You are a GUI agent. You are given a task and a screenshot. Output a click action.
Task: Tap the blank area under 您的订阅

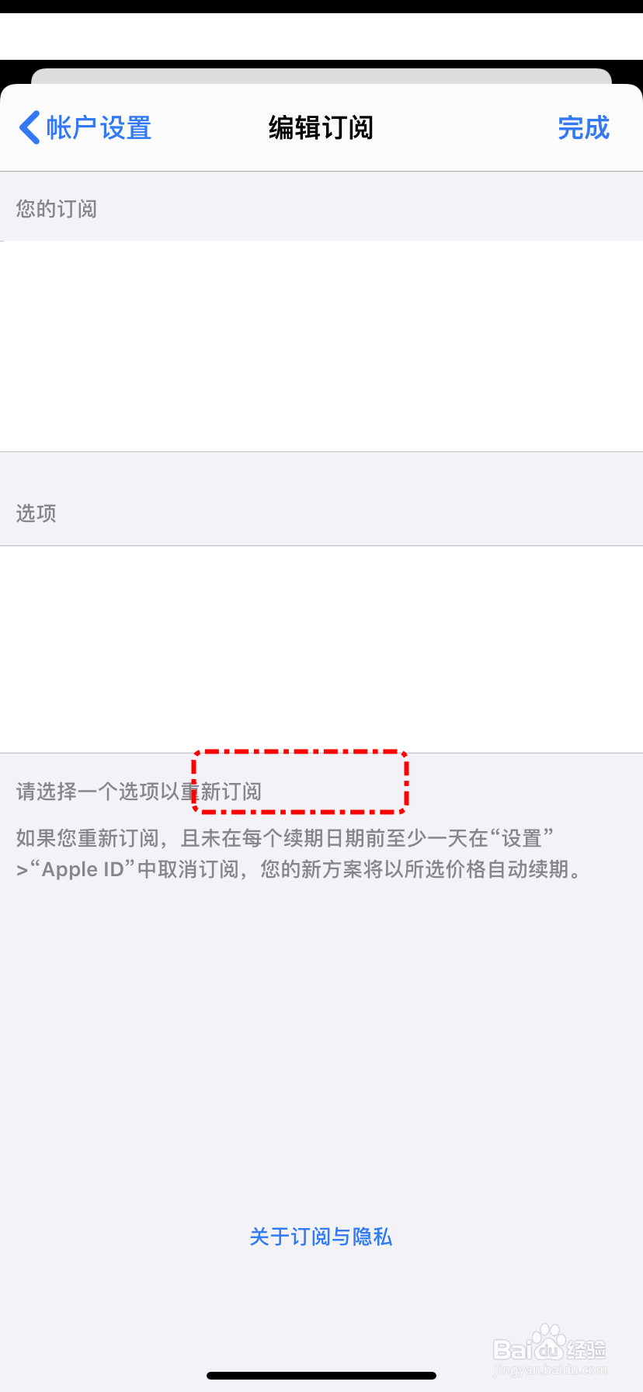click(x=321, y=346)
